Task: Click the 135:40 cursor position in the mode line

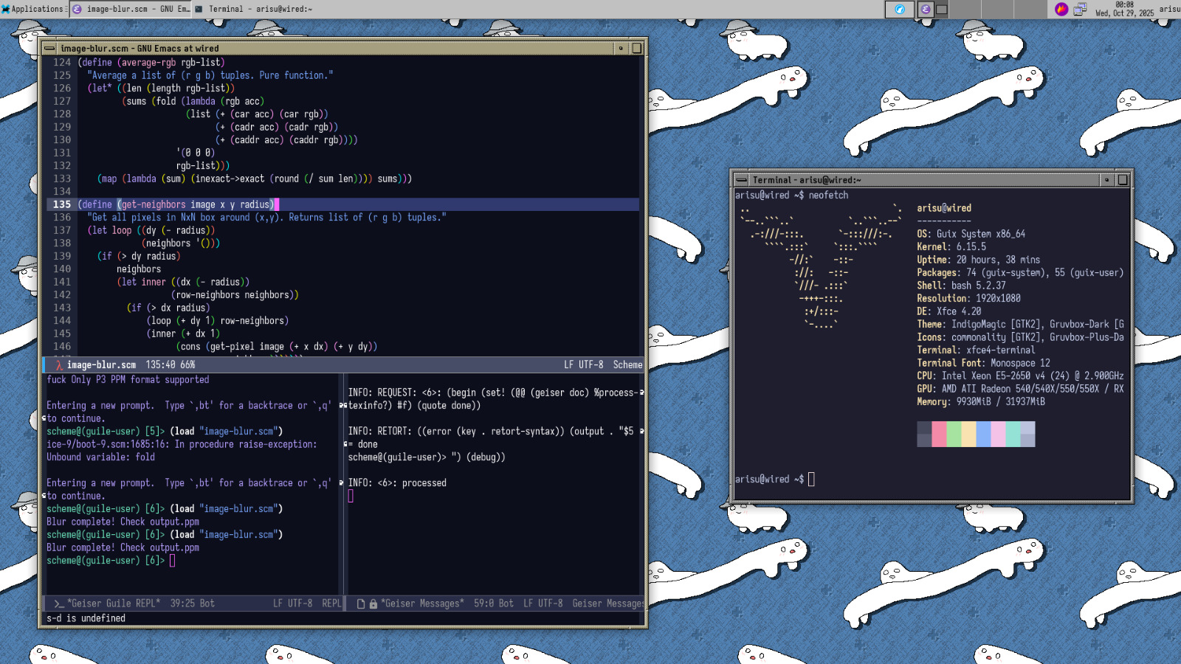Action: tap(160, 364)
